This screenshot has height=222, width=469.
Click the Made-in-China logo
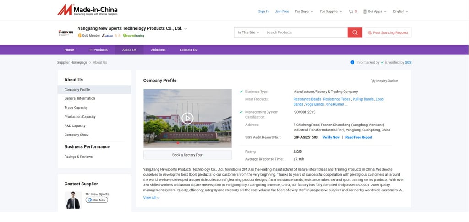click(x=87, y=10)
